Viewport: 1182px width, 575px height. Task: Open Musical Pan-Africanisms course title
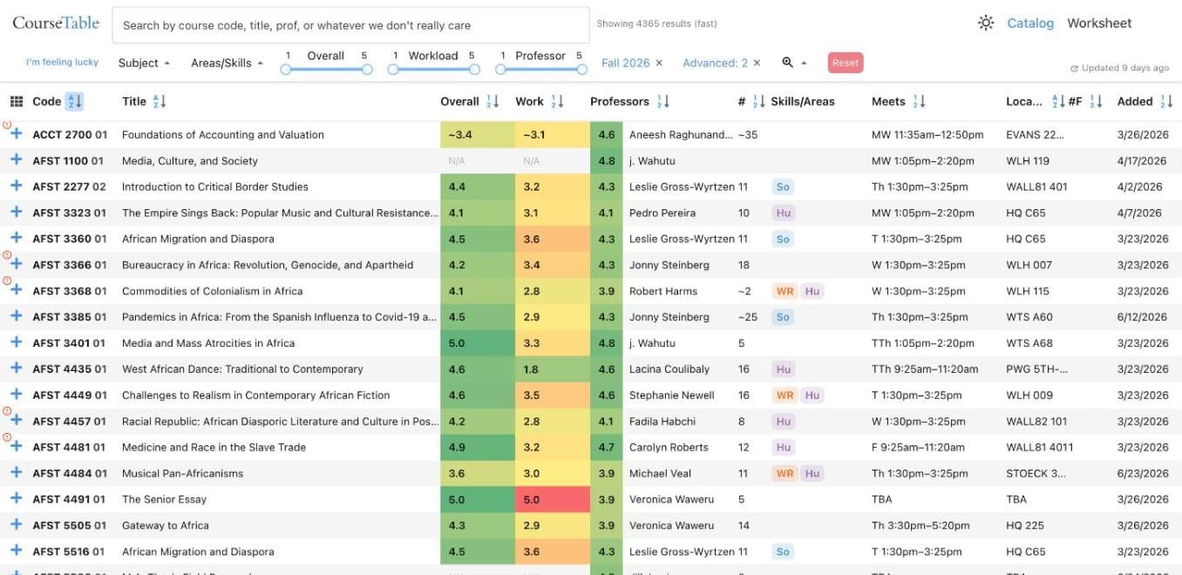click(183, 473)
